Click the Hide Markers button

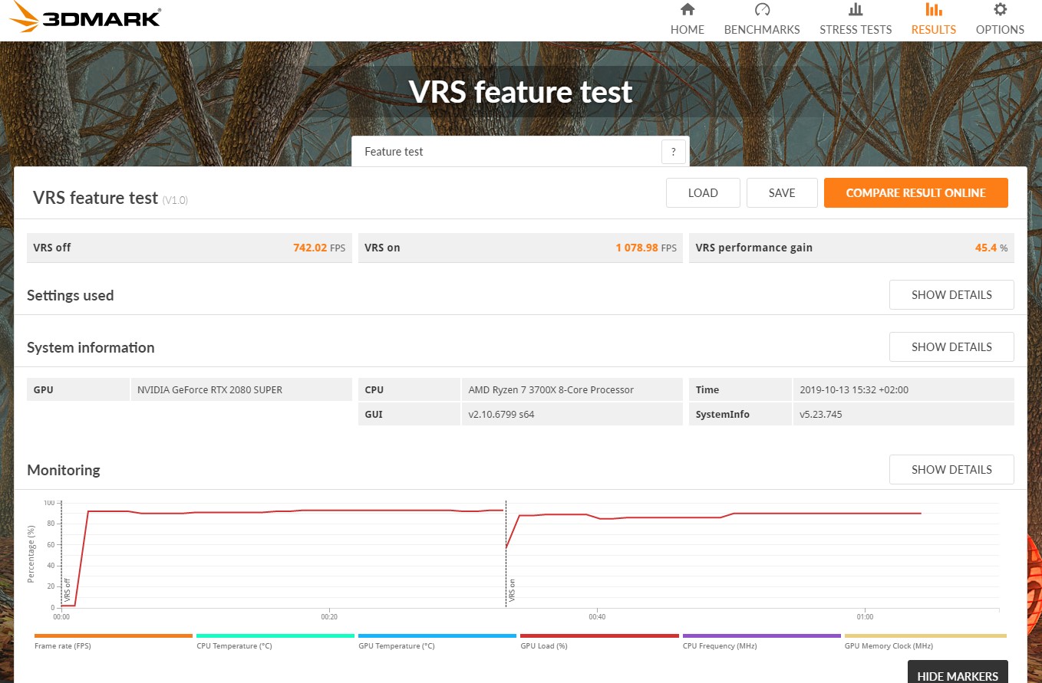(957, 675)
